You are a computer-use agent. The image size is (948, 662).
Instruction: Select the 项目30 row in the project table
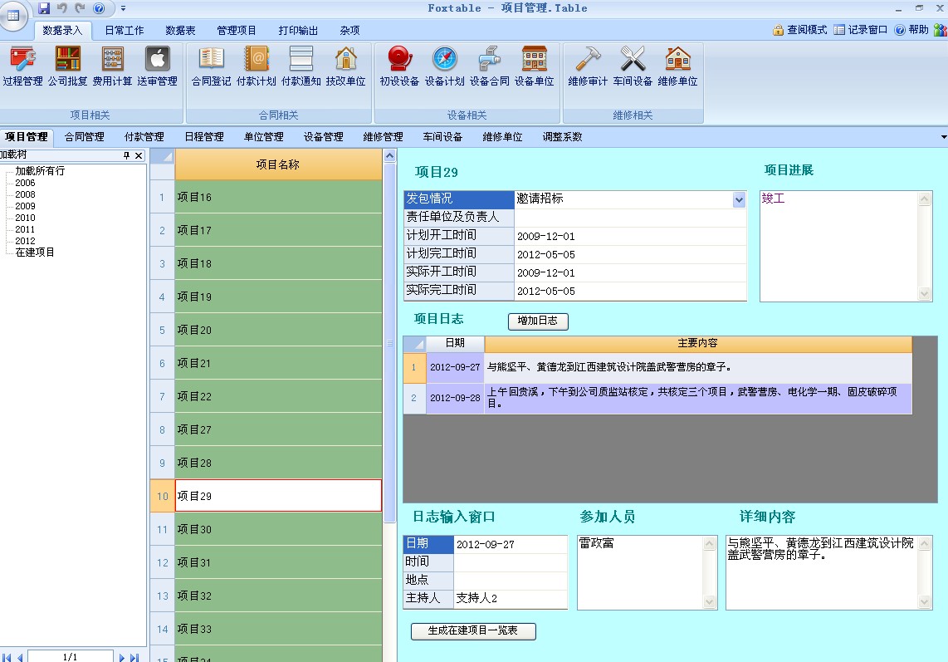click(278, 529)
